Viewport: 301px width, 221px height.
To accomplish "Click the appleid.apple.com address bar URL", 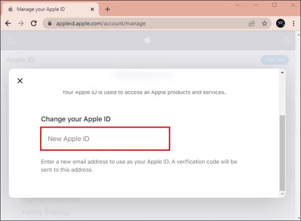I will [101, 24].
